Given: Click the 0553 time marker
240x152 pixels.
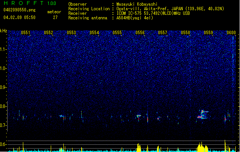Looking at the screenshot, I should [x=71, y=33].
